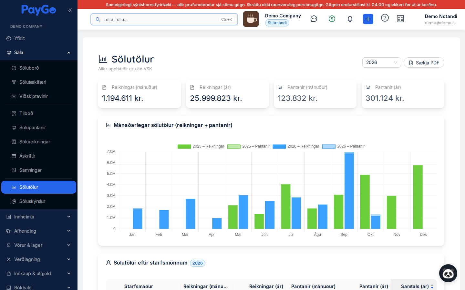Expand Innkaup & útgjöld section
The image size is (465, 290).
coord(39,274)
